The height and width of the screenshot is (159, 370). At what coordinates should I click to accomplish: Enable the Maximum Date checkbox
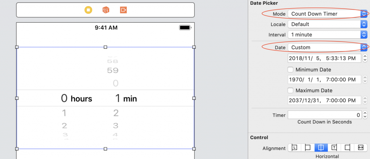click(x=291, y=90)
